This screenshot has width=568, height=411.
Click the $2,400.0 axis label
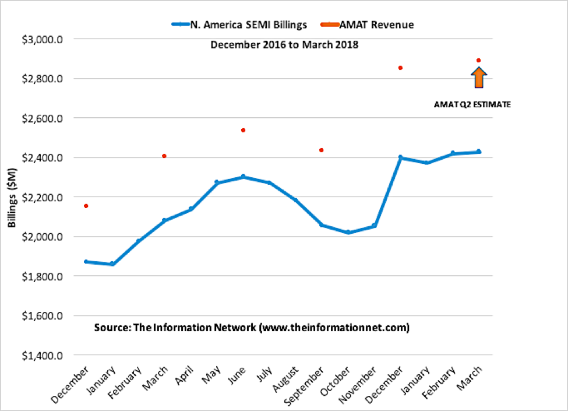click(42, 157)
